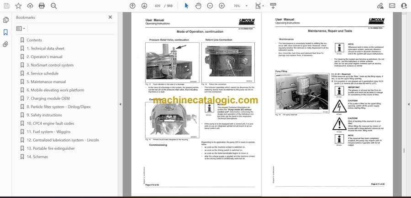The image size is (411, 198).
Task: Click the Save file icon
Action: tap(6, 6)
